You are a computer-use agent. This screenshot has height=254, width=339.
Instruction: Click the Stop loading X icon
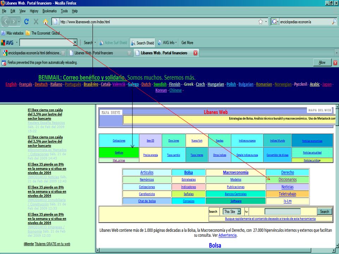point(36,22)
